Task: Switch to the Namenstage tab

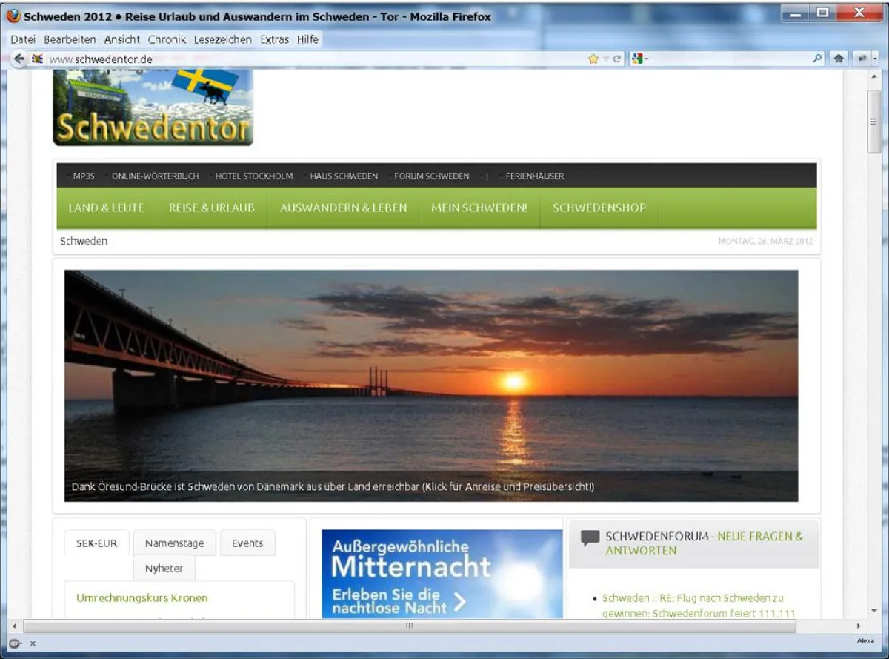Action: click(x=175, y=543)
